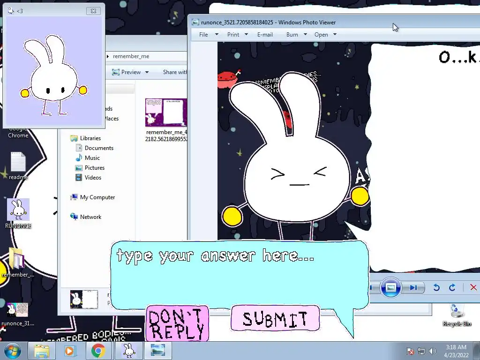The image size is (480, 360).
Task: Click the network tray icon
Action: (x=421, y=351)
